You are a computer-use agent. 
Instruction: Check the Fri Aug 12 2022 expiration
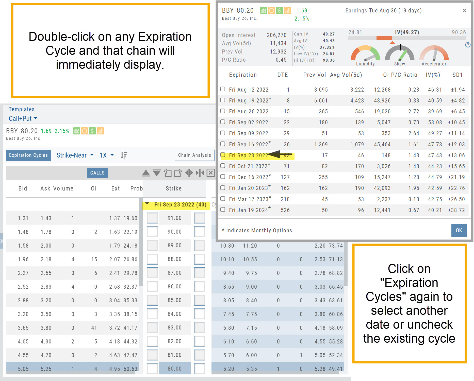[223, 89]
